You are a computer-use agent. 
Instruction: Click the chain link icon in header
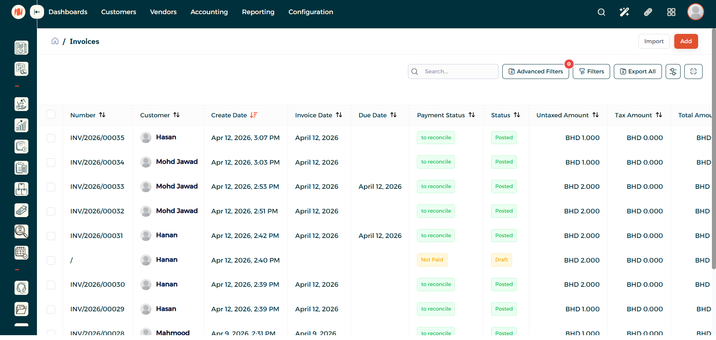tap(648, 12)
